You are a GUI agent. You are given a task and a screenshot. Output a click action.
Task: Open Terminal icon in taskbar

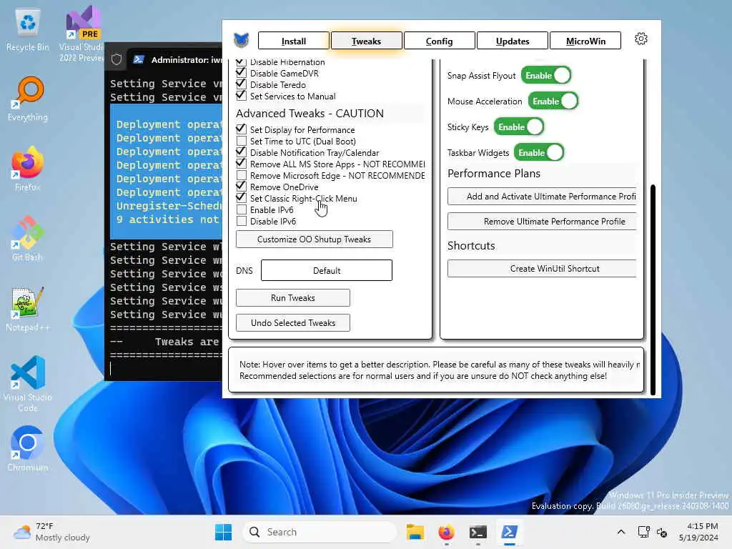(478, 532)
